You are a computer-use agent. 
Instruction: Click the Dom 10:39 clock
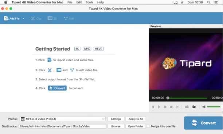[195, 2]
